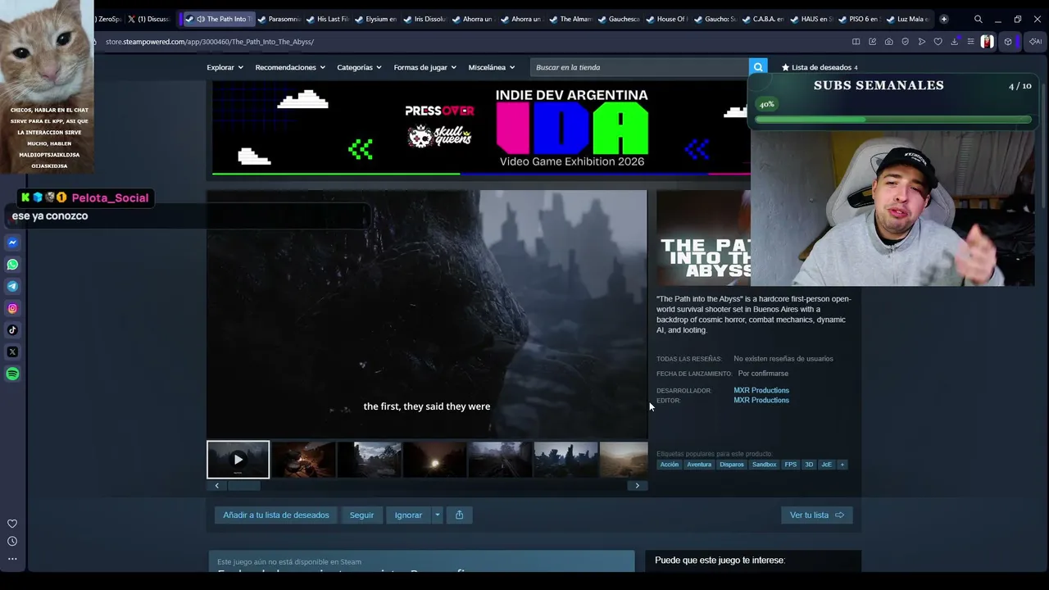Open the Ignorar options dropdown arrow
Viewport: 1049px width, 590px height.
click(x=438, y=515)
